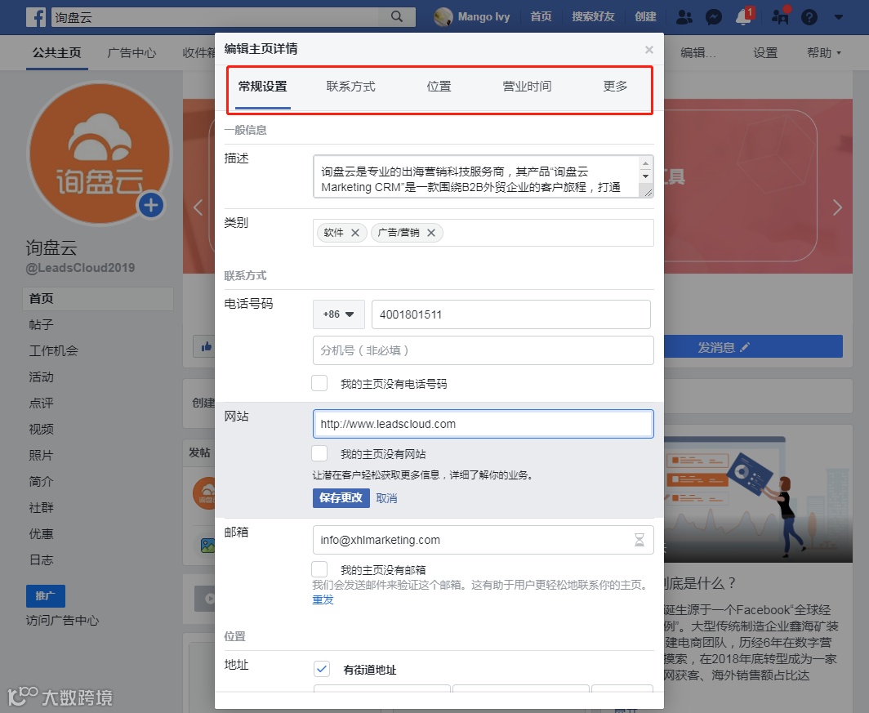Select 社群 in left sidebar
The width and height of the screenshot is (869, 713).
tap(42, 507)
